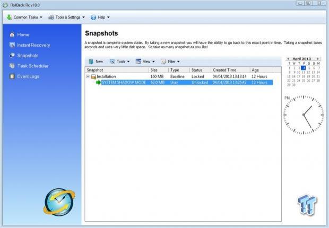
Task: Click the RollBack Rx title bar icon
Action: click(x=5, y=5)
